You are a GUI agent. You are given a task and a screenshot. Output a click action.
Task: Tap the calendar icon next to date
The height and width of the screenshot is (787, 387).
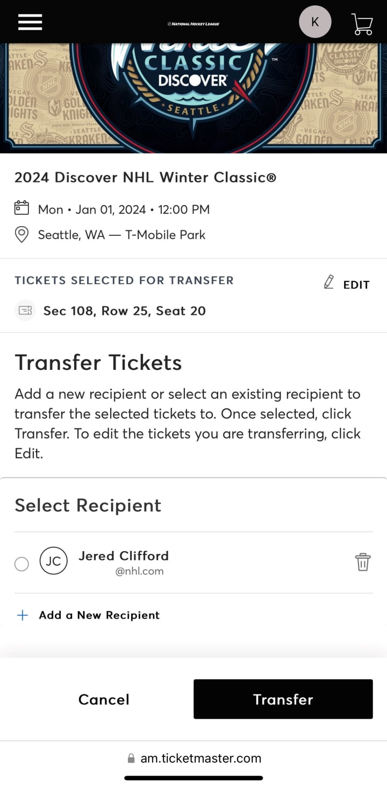click(21, 209)
